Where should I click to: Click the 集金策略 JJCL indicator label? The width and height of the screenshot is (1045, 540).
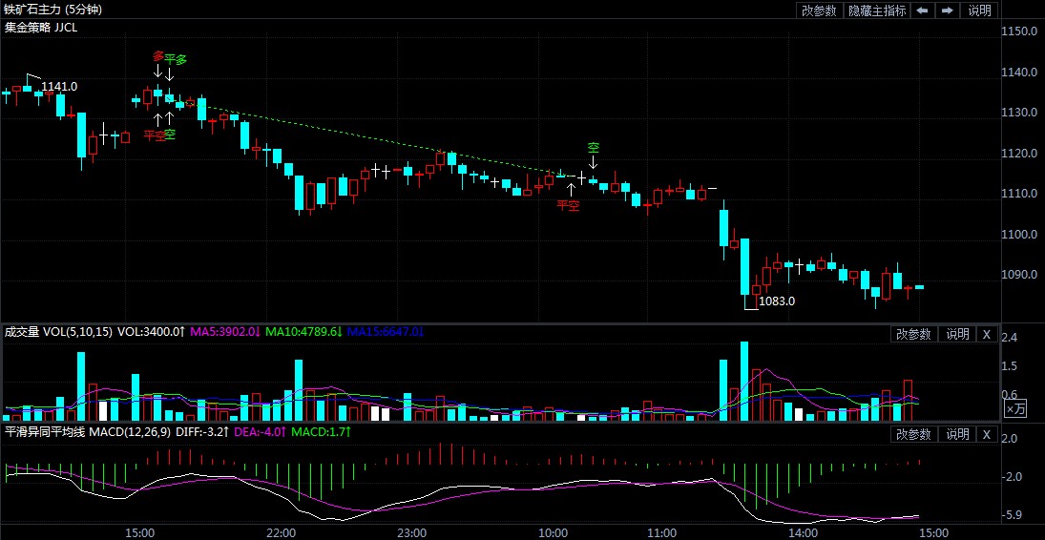(41, 28)
